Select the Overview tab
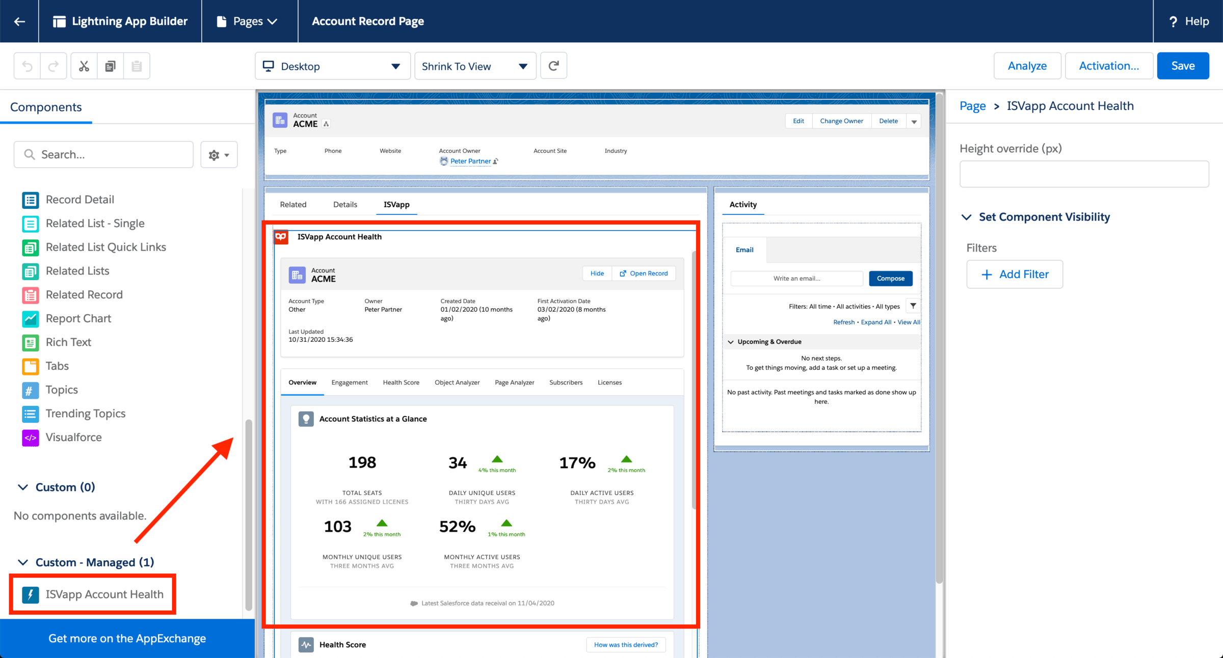The width and height of the screenshot is (1223, 658). pyautogui.click(x=302, y=382)
